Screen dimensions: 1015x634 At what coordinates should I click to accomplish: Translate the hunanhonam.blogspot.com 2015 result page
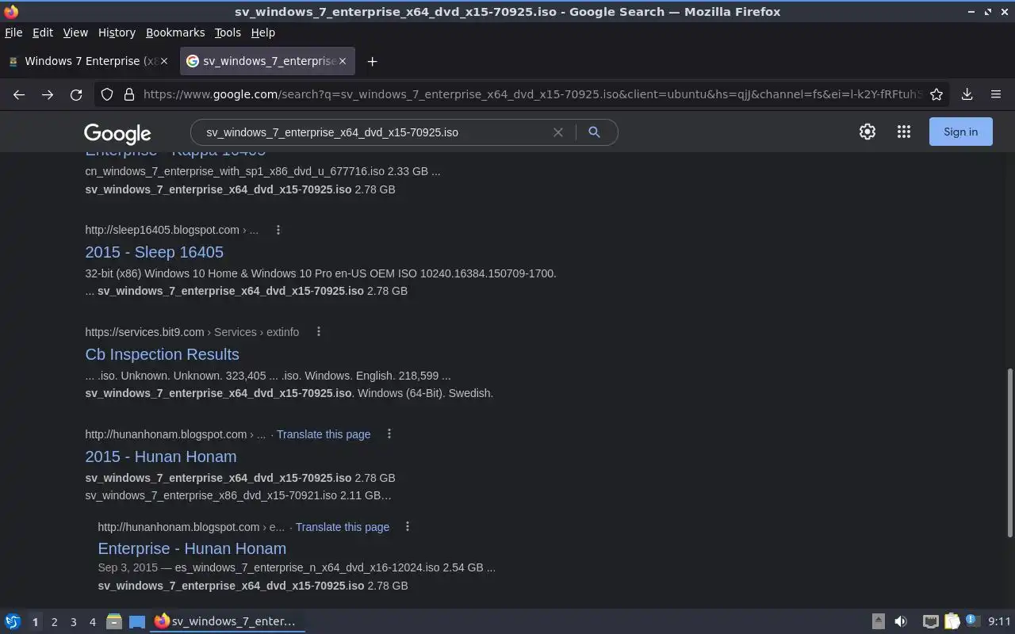coord(324,434)
